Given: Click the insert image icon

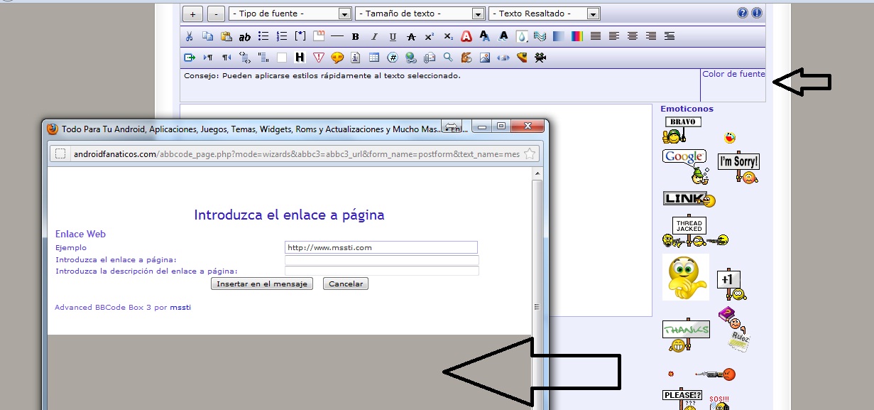Looking at the screenshot, I should [x=485, y=58].
